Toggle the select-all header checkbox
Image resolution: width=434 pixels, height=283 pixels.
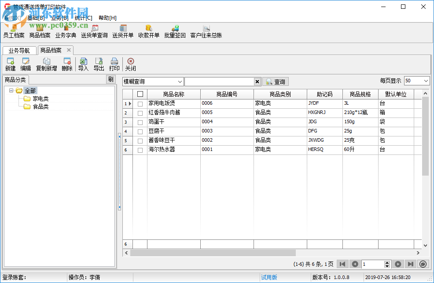(x=140, y=94)
